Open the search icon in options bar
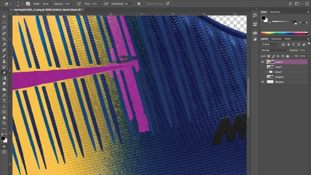This screenshot has width=311, height=175. pyautogui.click(x=290, y=3)
